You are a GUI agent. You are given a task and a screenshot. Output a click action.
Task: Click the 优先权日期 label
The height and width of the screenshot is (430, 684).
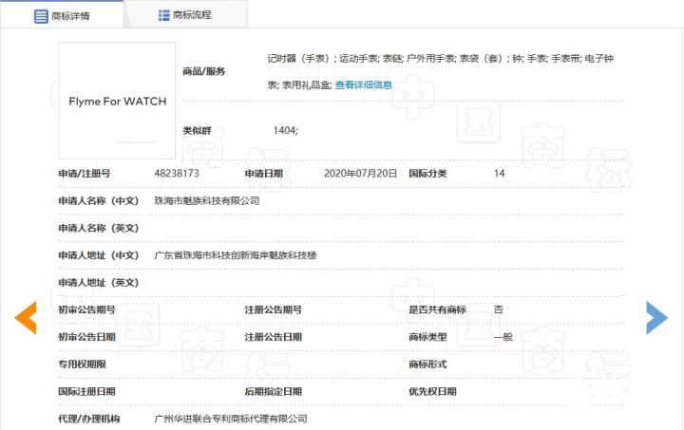coord(432,391)
